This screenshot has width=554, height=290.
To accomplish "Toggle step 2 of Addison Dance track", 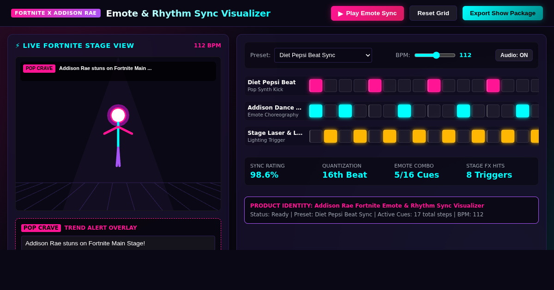I will tap(331, 111).
